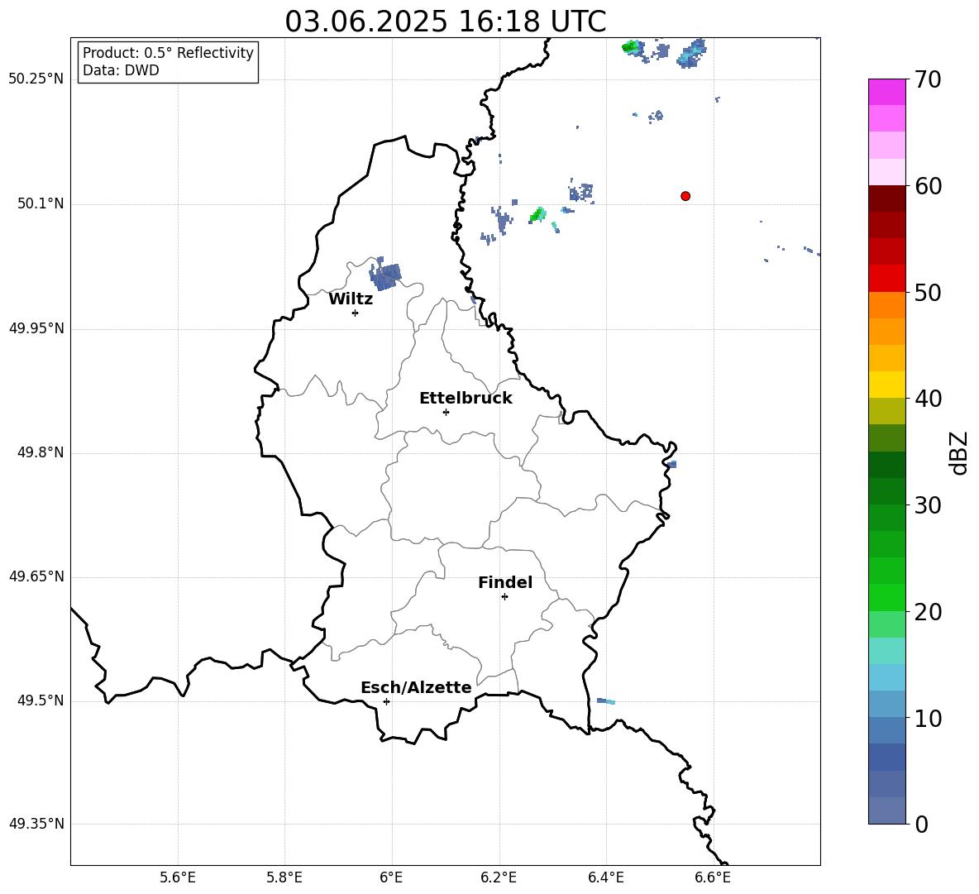Pick the slate blue segment just above the 0 tick

[887, 810]
